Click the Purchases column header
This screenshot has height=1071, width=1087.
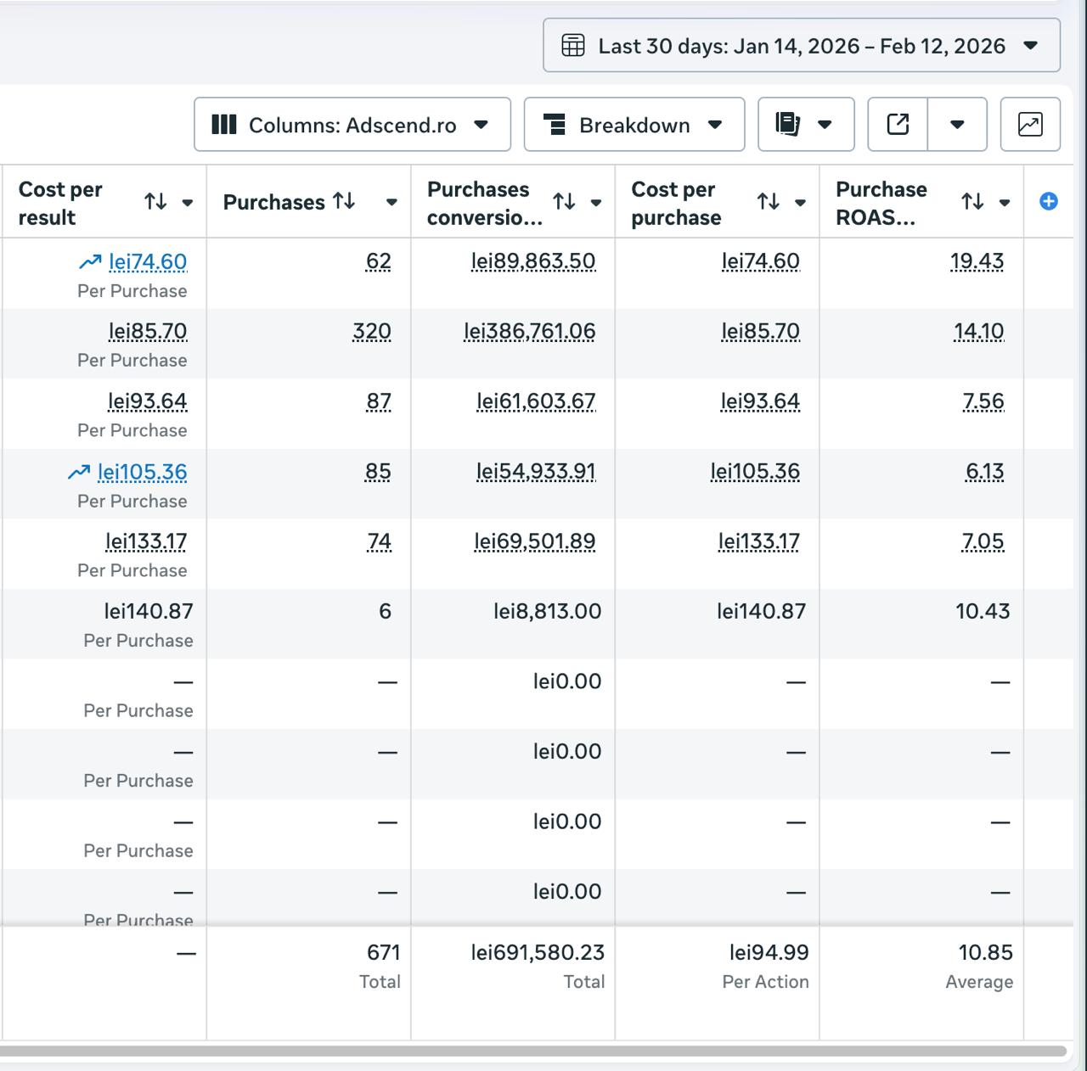tap(274, 202)
